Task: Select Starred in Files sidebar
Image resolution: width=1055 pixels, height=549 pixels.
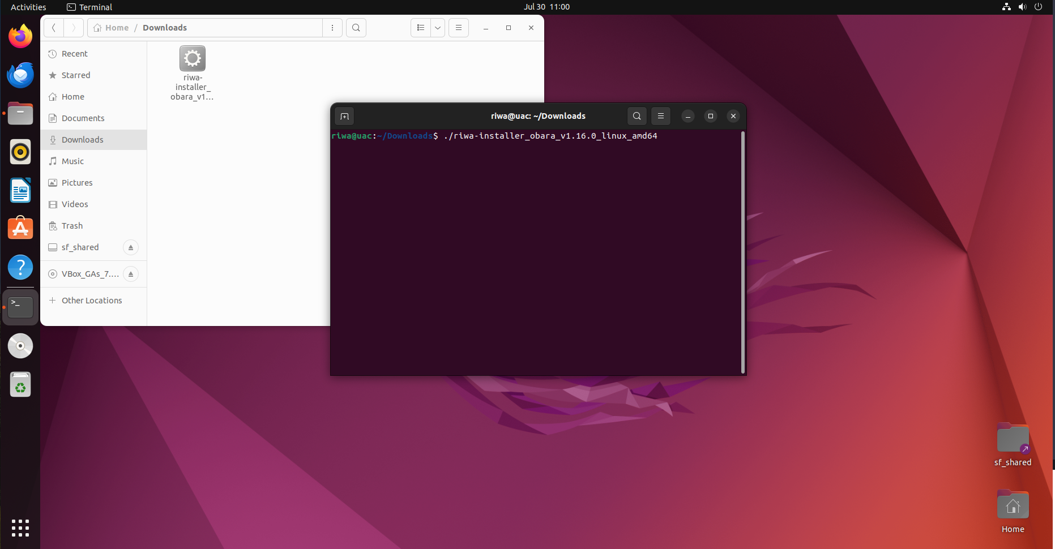Action: point(93,75)
